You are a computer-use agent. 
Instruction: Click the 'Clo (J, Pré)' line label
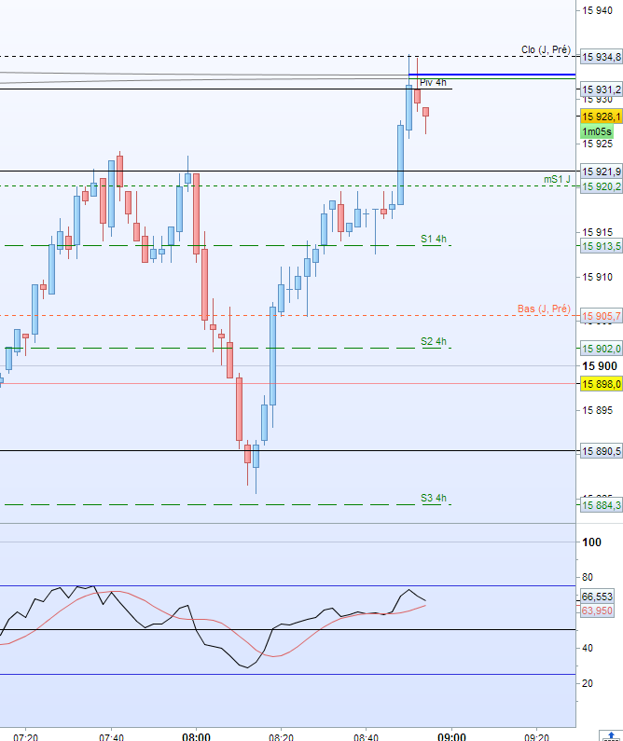click(x=546, y=49)
